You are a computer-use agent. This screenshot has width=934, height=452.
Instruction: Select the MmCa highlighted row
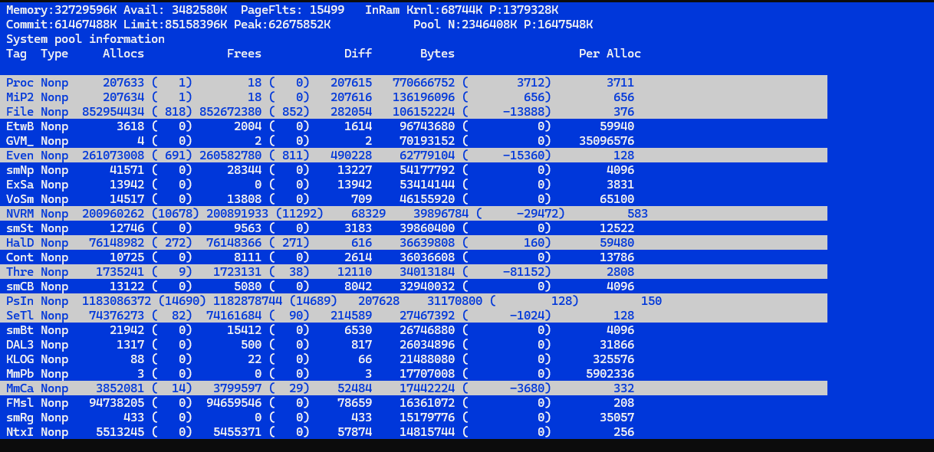click(x=19, y=388)
